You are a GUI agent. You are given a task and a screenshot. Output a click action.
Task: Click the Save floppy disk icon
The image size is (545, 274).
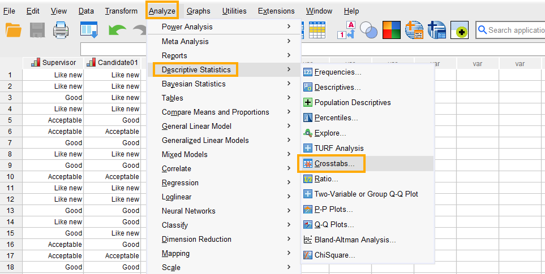37,30
